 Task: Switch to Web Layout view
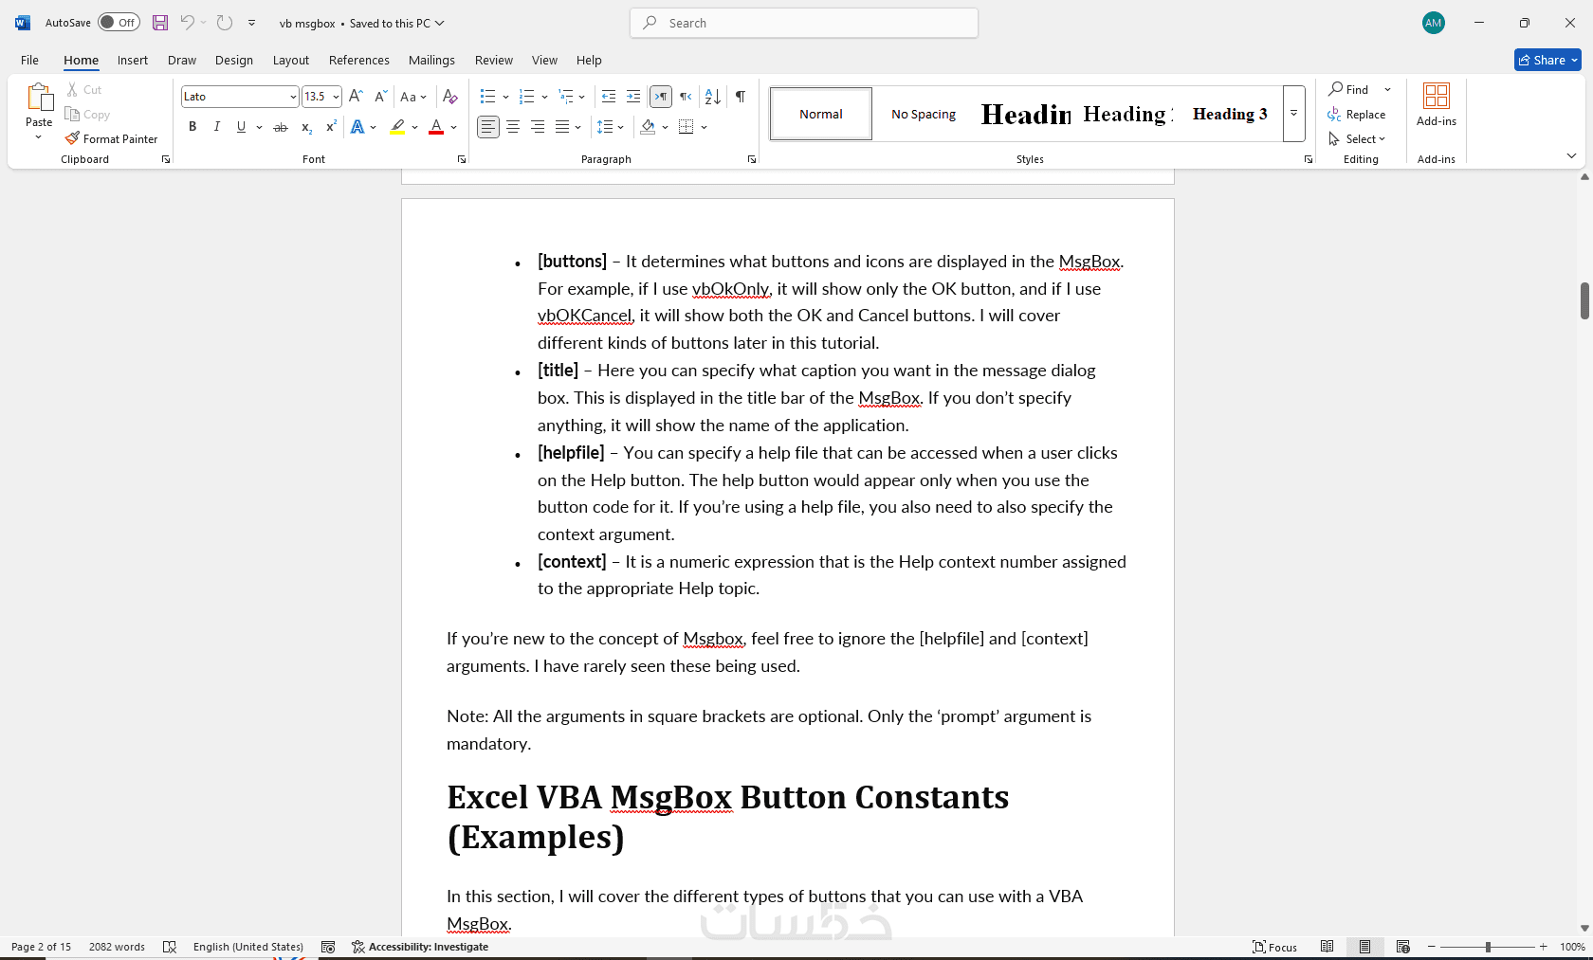pos(1403,947)
